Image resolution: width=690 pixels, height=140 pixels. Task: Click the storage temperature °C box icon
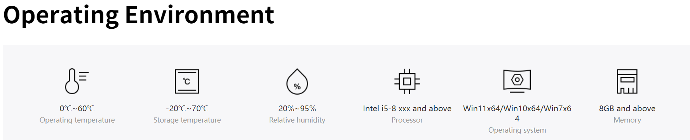click(x=187, y=81)
